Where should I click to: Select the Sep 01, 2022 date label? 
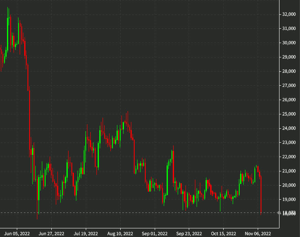pos(155,232)
